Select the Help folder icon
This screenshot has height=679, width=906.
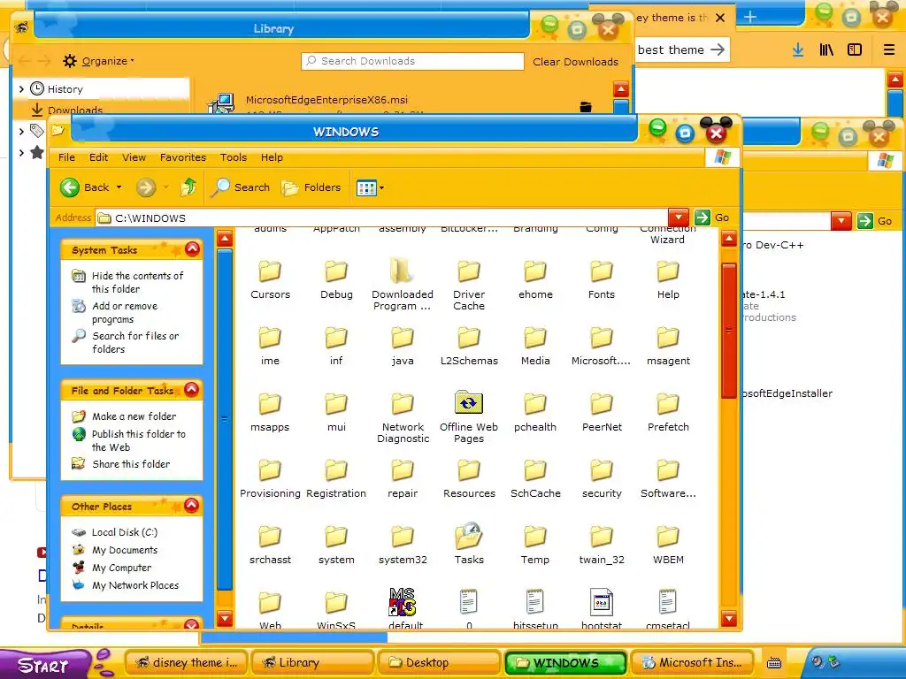click(x=668, y=271)
